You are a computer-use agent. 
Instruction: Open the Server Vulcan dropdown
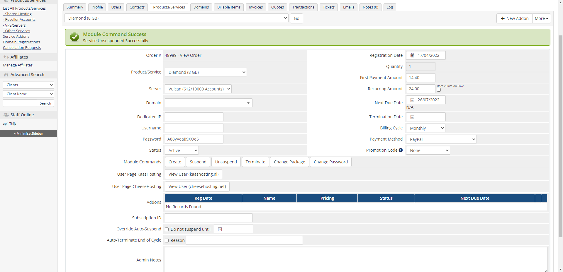pyautogui.click(x=198, y=89)
